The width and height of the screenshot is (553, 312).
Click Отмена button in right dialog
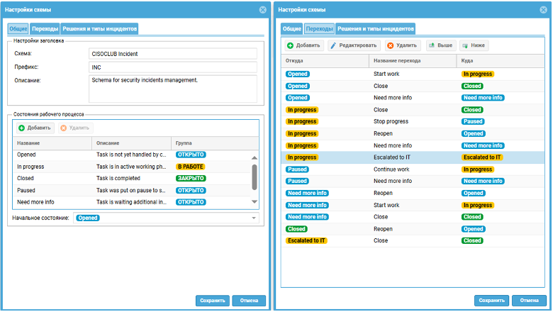(529, 301)
